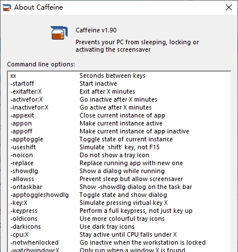
Task: Click the small title bar coffee icon
Action: [7, 7]
